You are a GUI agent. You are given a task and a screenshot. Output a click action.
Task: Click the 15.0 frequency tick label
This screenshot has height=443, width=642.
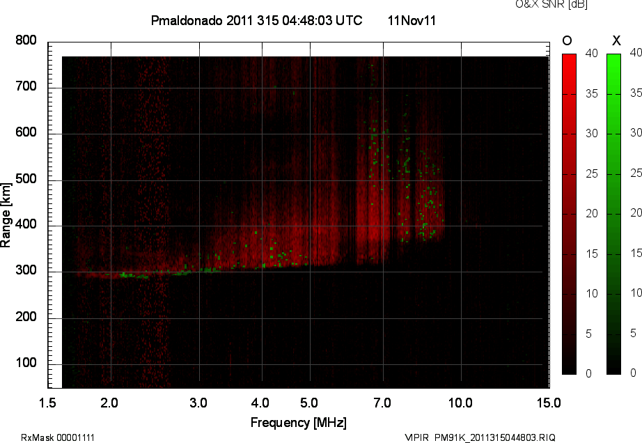pos(549,403)
